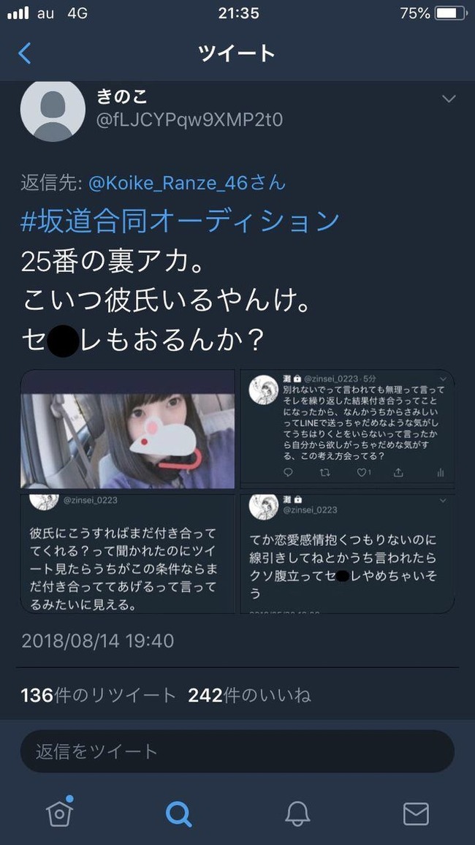Tap the 2018/08/14 19:40 timestamp
Screen dimensions: 475x845
coord(97,641)
